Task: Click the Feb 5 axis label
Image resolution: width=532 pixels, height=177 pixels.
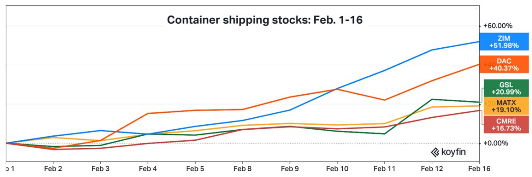Action: pyautogui.click(x=195, y=169)
